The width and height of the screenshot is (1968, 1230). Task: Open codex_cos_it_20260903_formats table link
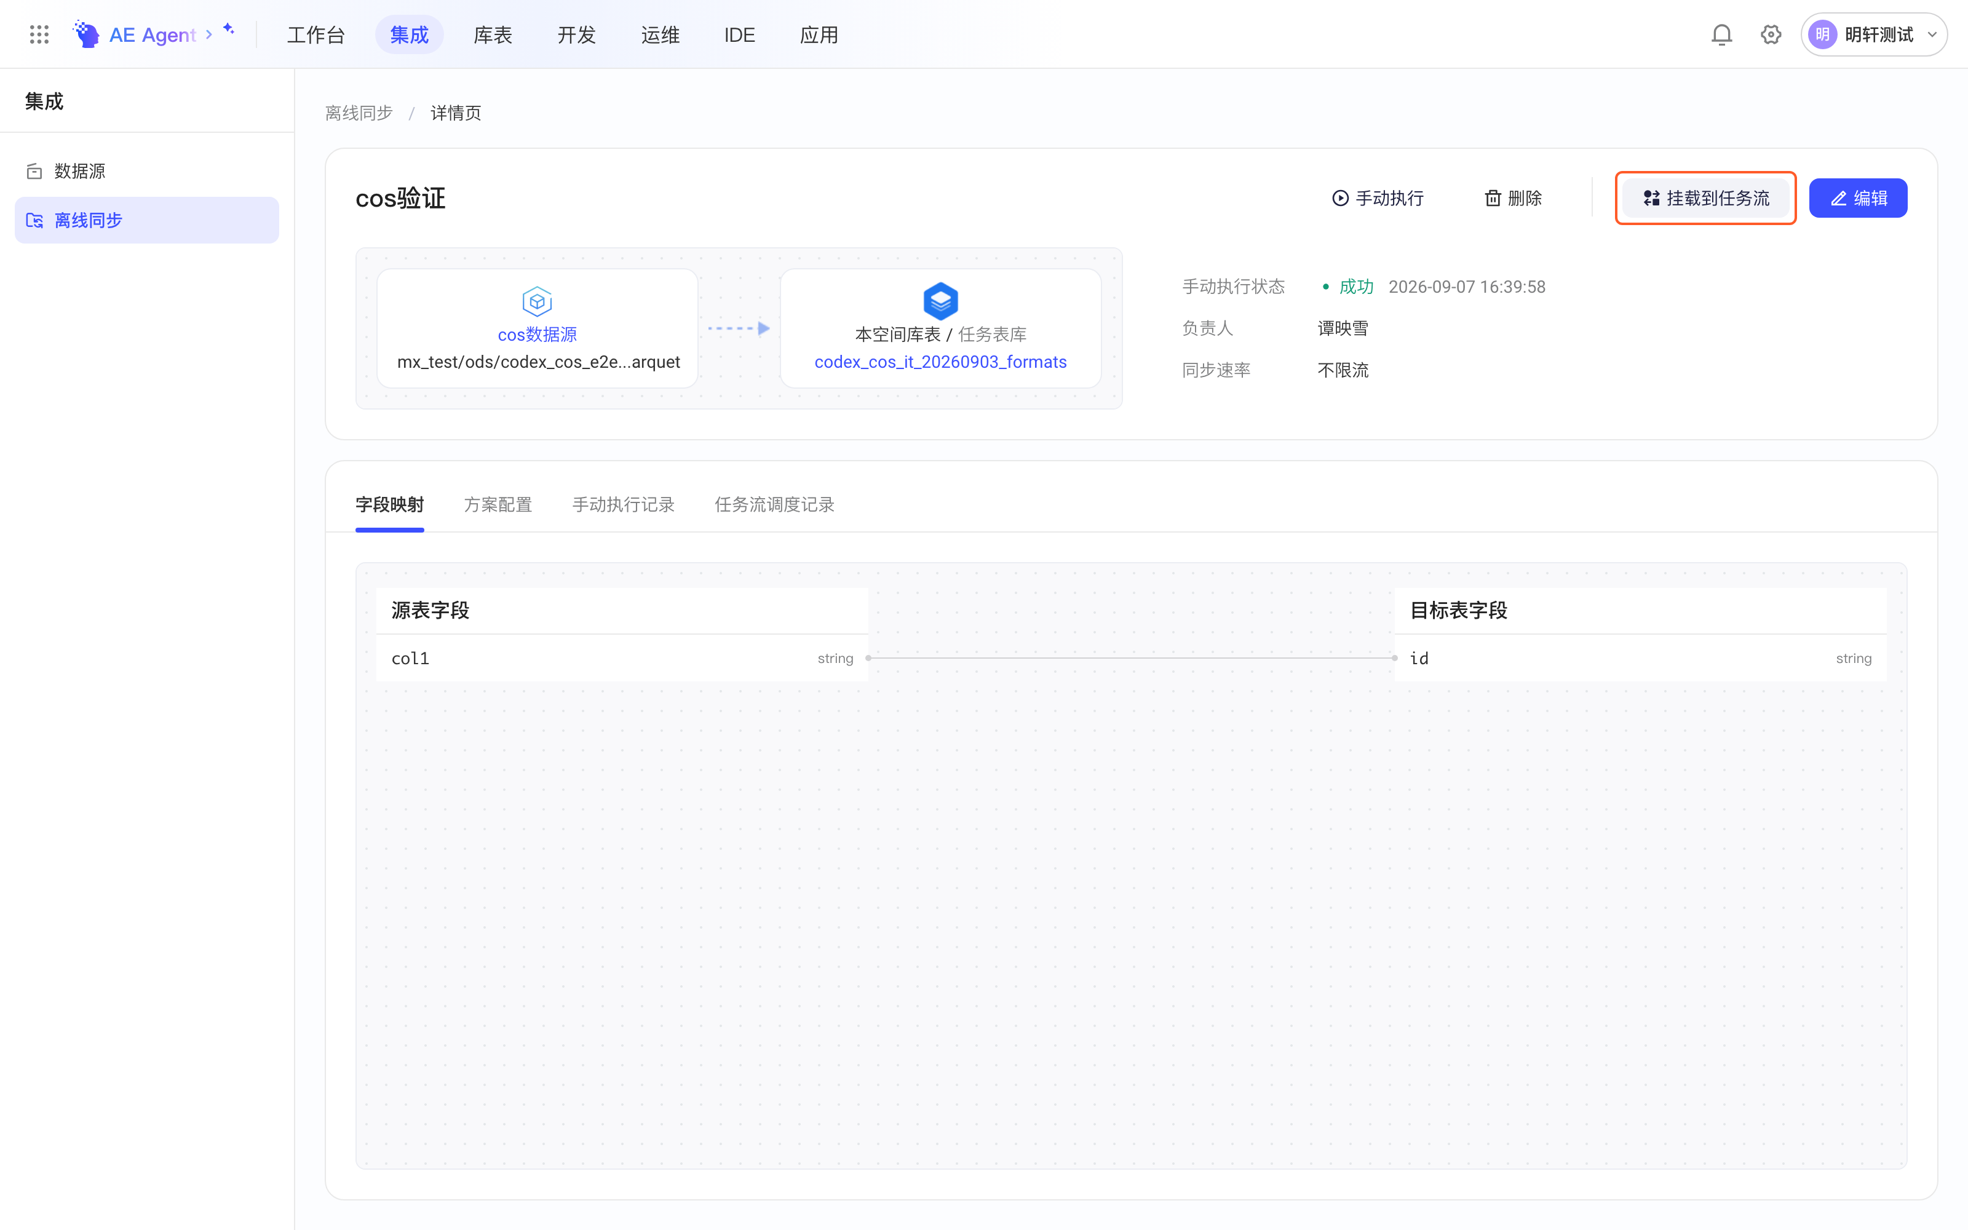click(940, 362)
